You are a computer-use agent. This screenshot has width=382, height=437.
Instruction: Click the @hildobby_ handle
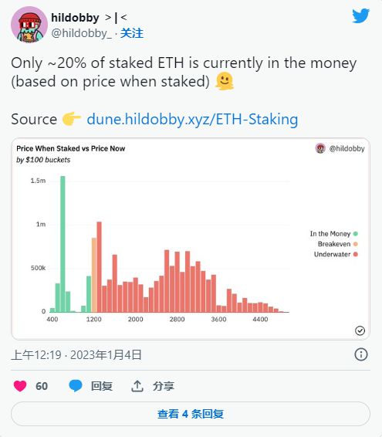[x=81, y=33]
